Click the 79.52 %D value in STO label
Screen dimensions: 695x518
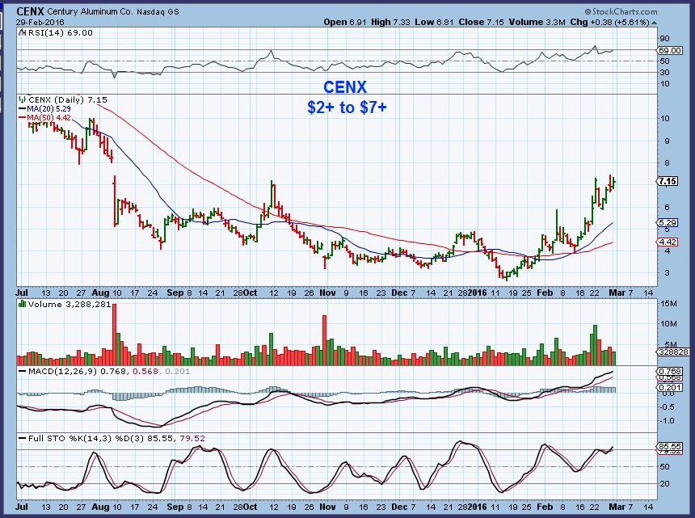[193, 438]
